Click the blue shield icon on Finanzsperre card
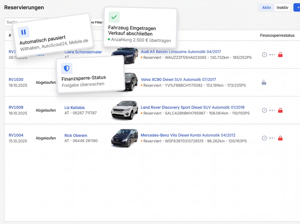The height and width of the screenshot is (224, 300). coord(67,69)
